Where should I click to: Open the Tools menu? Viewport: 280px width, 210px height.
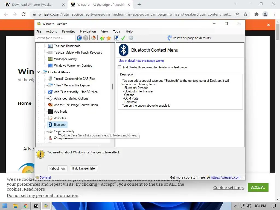tap(117, 31)
